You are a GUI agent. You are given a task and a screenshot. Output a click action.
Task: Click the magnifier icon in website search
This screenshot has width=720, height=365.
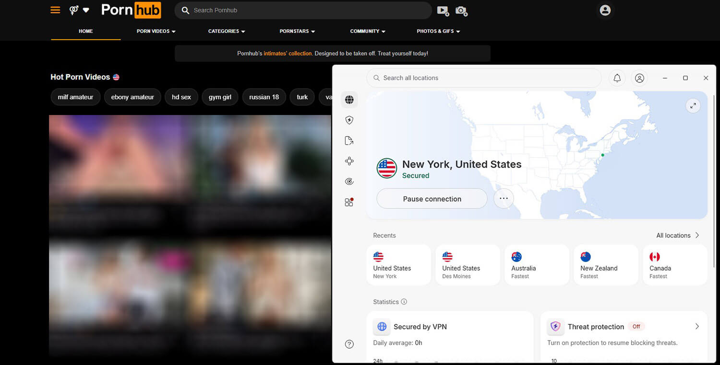coord(186,10)
